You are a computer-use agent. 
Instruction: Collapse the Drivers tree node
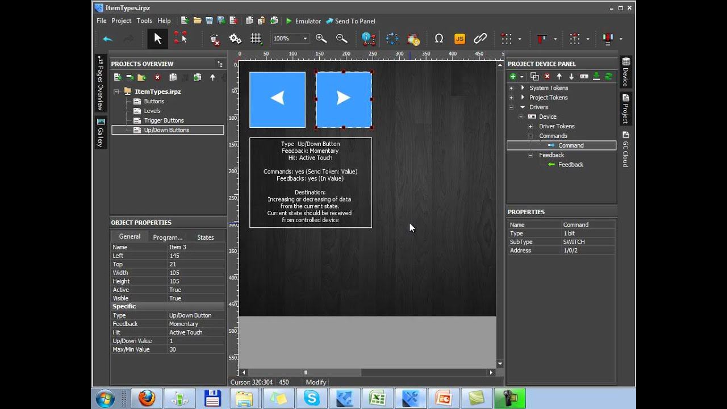coord(511,107)
